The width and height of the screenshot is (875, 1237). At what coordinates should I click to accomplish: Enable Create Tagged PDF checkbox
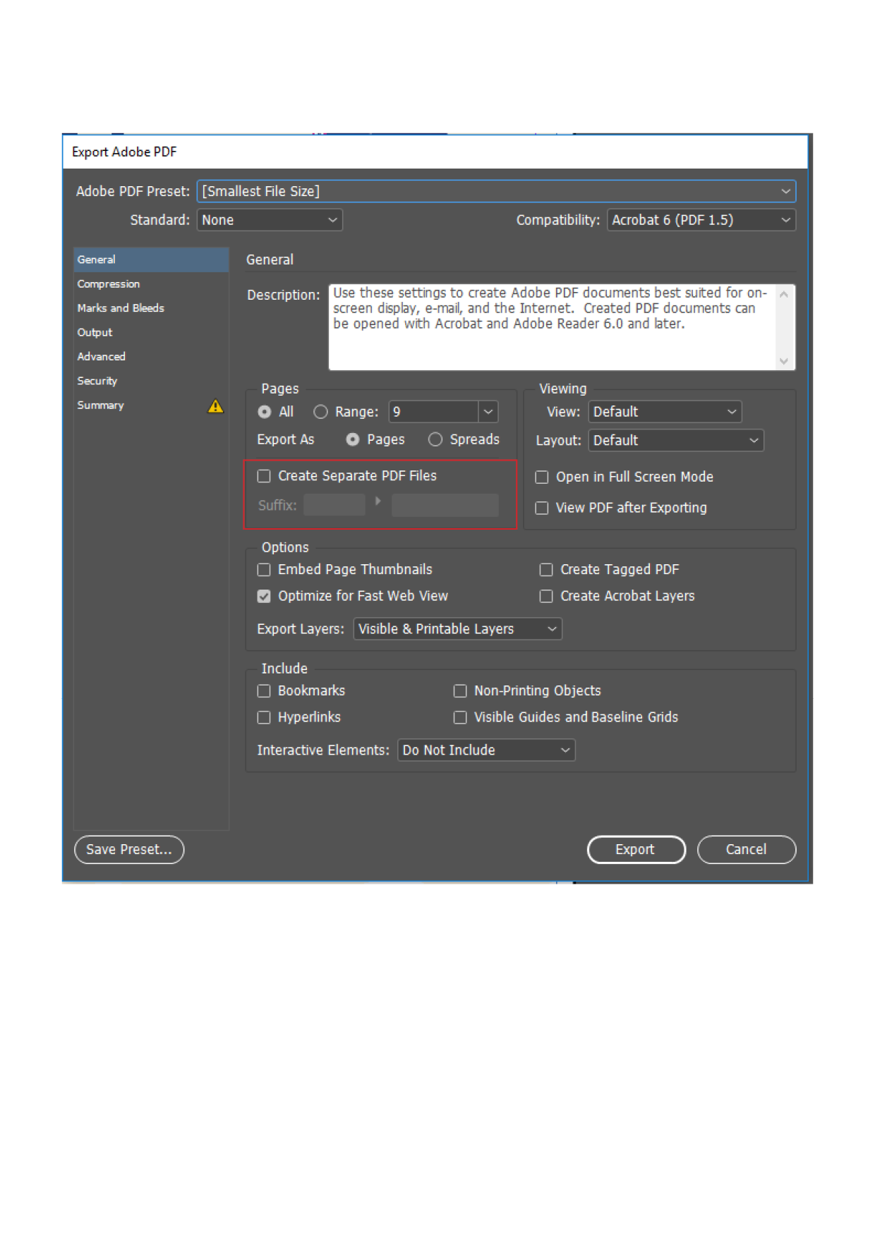[x=546, y=570]
